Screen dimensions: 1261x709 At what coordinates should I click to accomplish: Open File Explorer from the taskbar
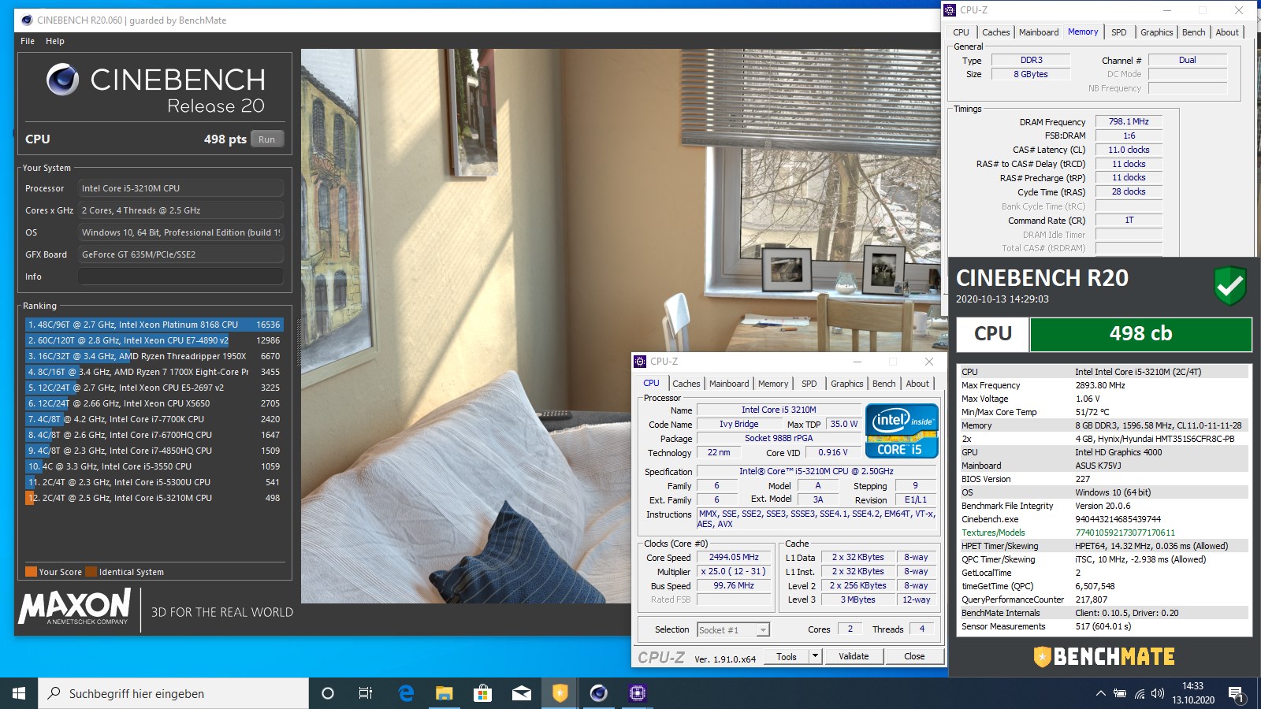tap(445, 693)
